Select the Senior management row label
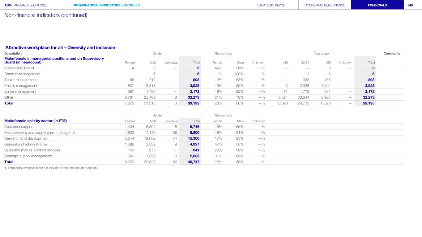This screenshot has width=422, height=237. (x=21, y=80)
